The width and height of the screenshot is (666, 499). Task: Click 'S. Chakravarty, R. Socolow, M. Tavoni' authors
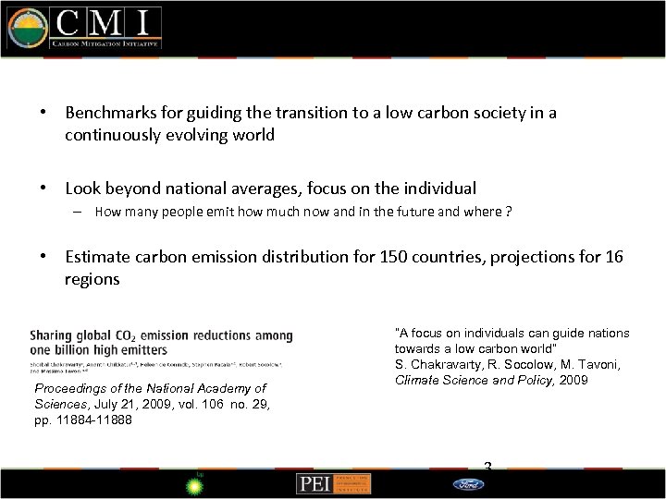coord(508,364)
